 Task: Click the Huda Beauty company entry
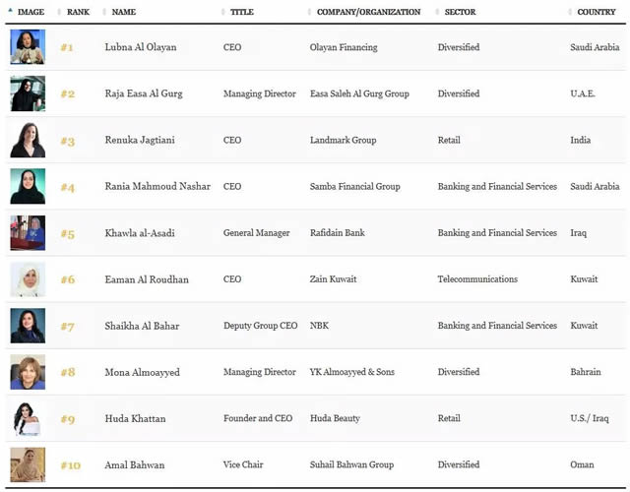(x=335, y=418)
